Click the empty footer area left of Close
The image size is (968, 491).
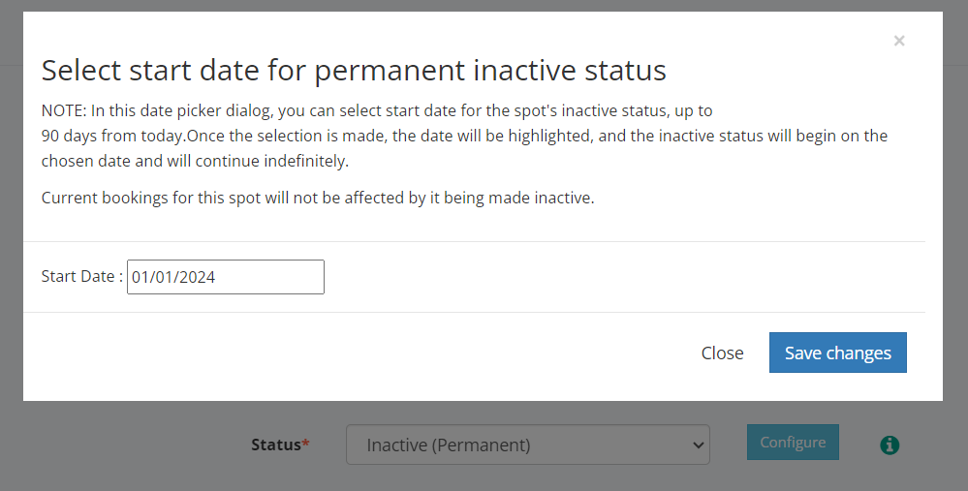pyautogui.click(x=339, y=353)
